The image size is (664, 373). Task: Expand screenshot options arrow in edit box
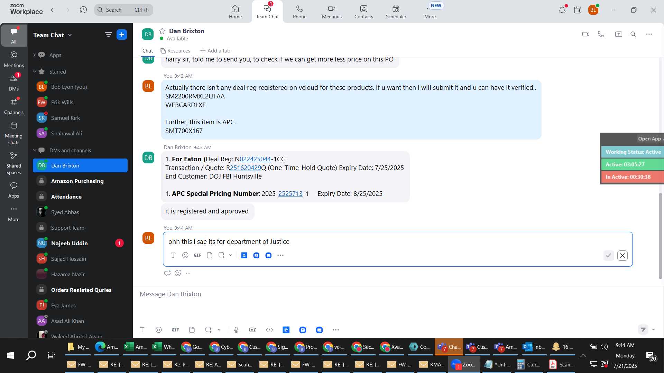click(x=231, y=255)
